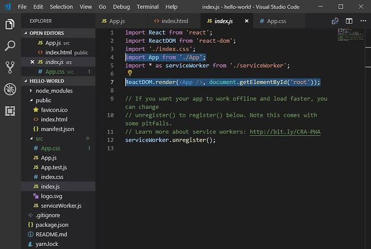Click the lightbulb quick-fix icon on line 6
371x249 pixels.
click(x=130, y=73)
